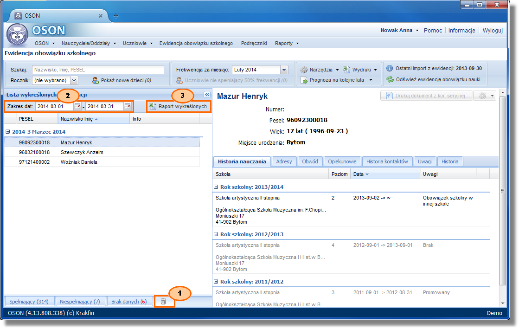Screen dimensions: 519x329
Task: Click the Poziom column header
Action: [x=340, y=174]
